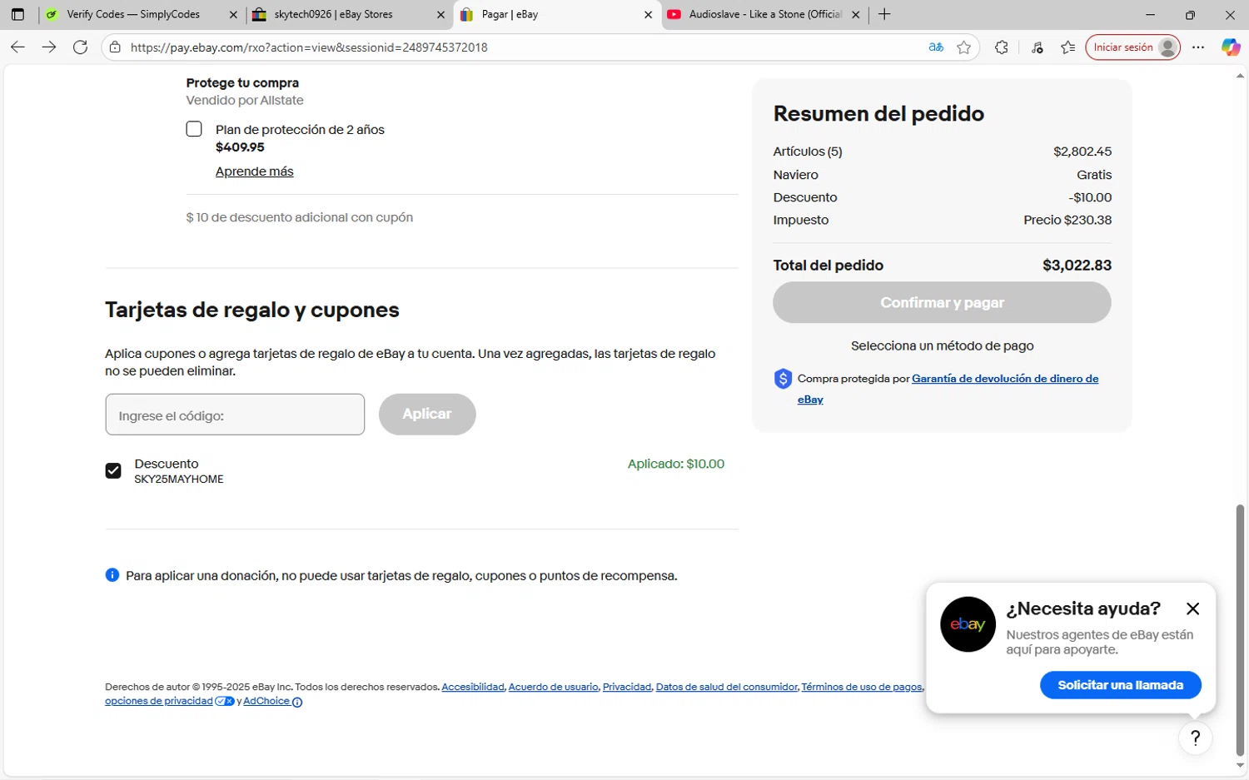Open the Copilot sidebar icon
Image resolution: width=1249 pixels, height=780 pixels.
click(x=1231, y=47)
